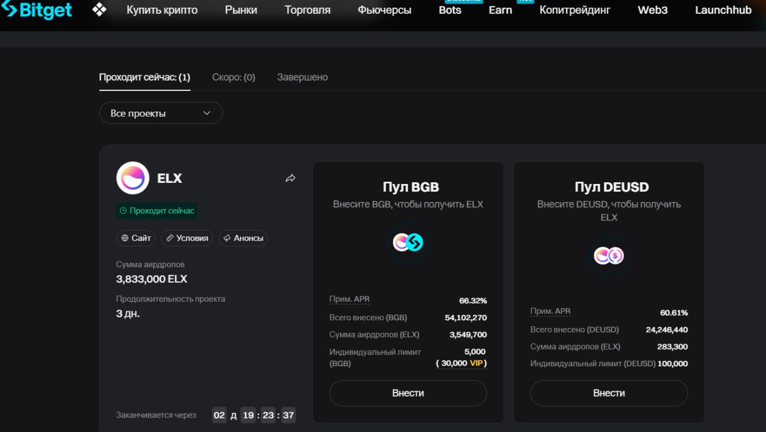Click the 283,300 airdrop sum value
This screenshot has height=432, width=766.
pos(672,347)
